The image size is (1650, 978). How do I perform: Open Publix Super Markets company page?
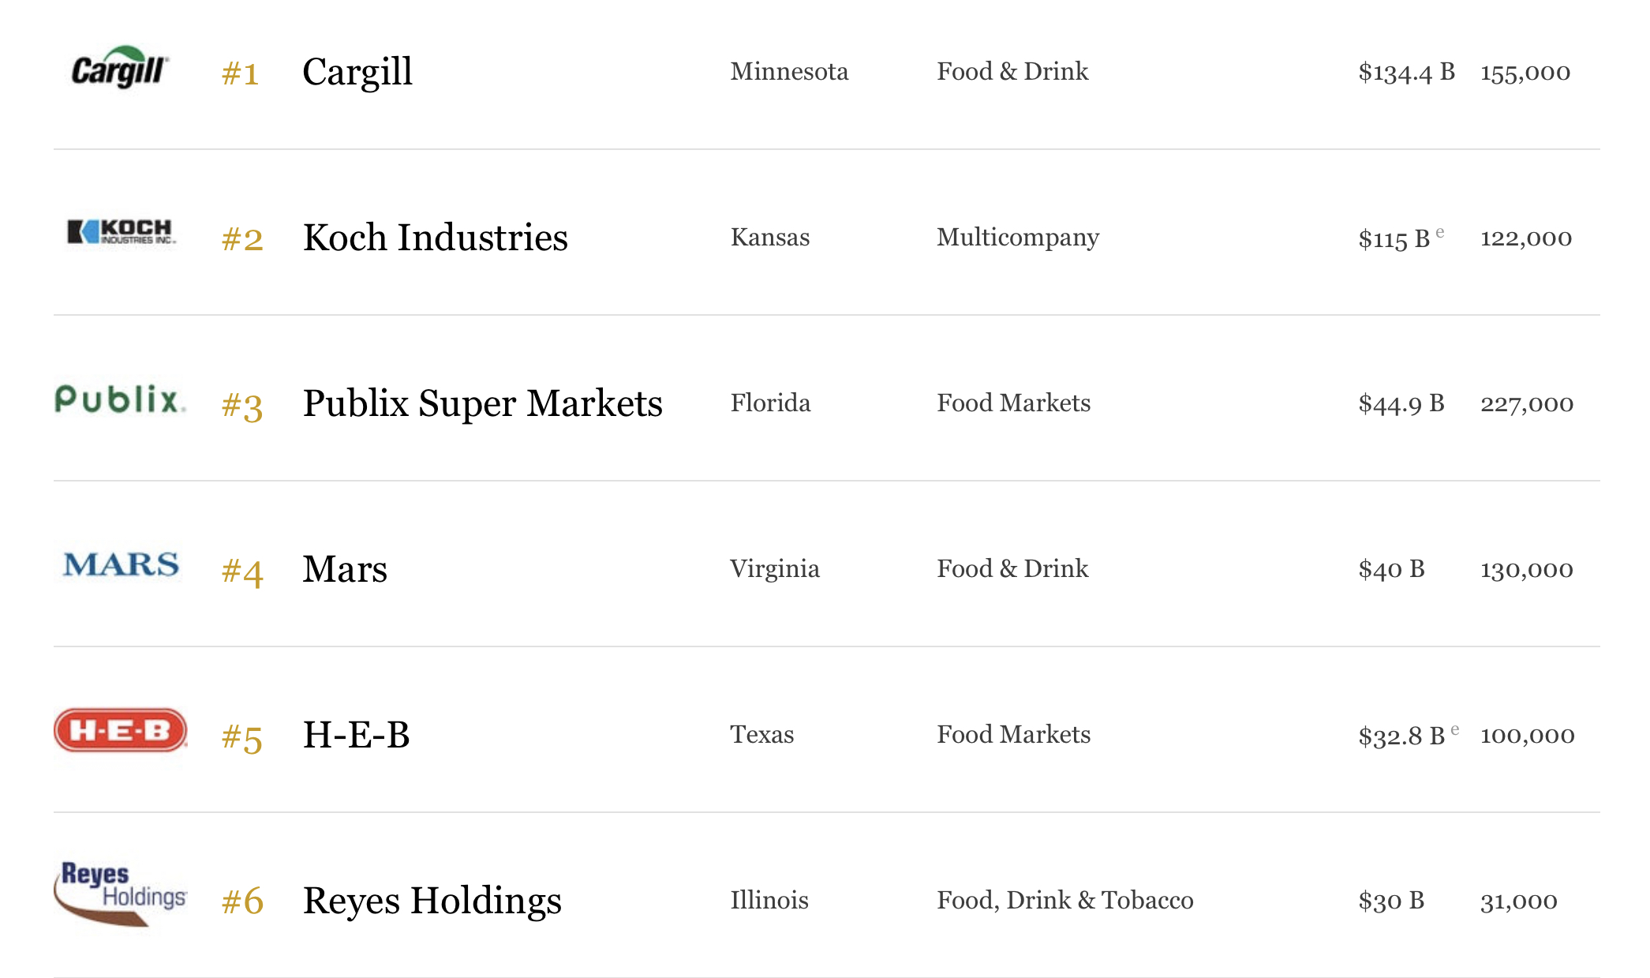pos(482,403)
